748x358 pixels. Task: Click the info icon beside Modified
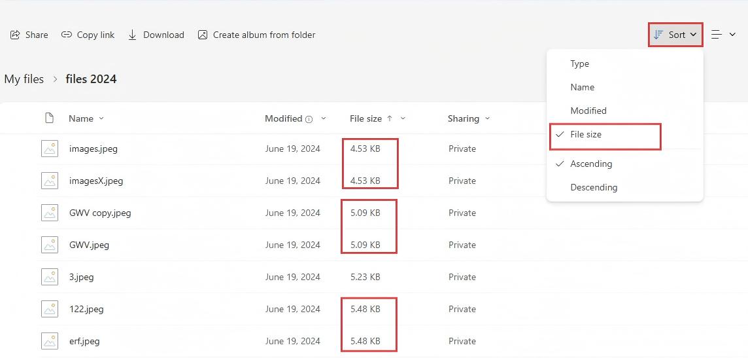[309, 119]
